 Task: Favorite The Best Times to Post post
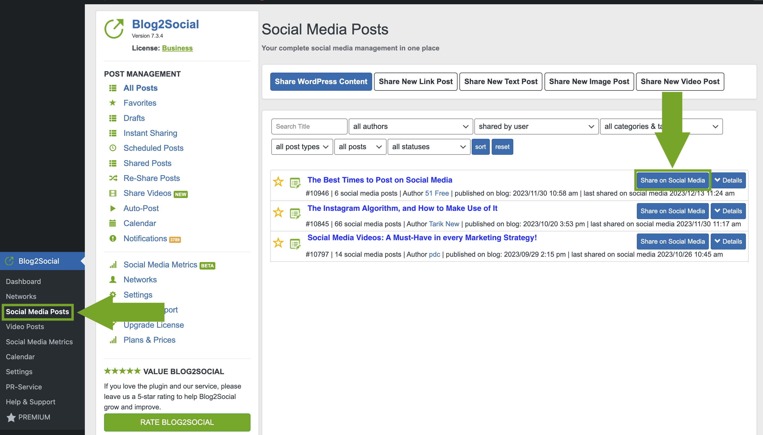(278, 181)
